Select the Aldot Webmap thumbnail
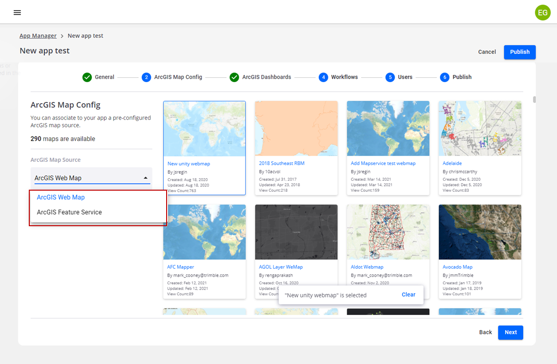This screenshot has height=364, width=557. pyautogui.click(x=388, y=232)
